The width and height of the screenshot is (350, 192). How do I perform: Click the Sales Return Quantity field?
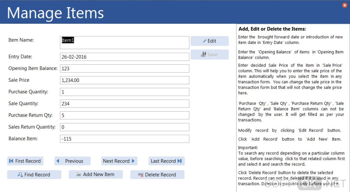click(125, 127)
